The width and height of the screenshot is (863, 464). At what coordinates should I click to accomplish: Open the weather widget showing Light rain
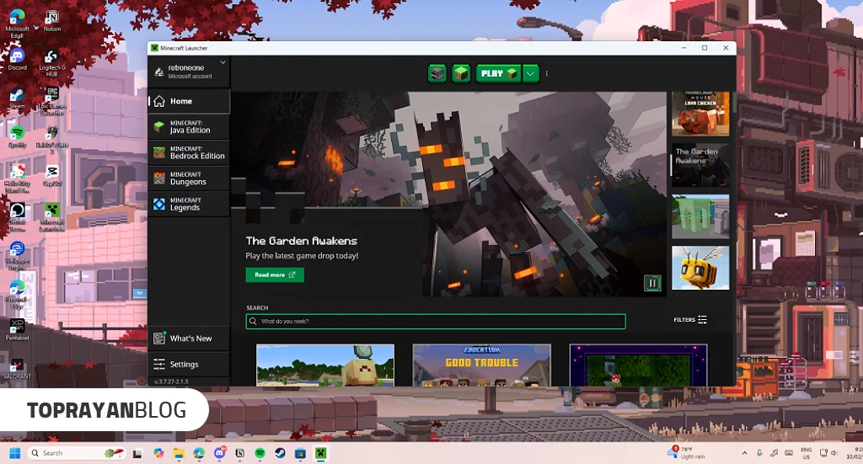(x=688, y=452)
